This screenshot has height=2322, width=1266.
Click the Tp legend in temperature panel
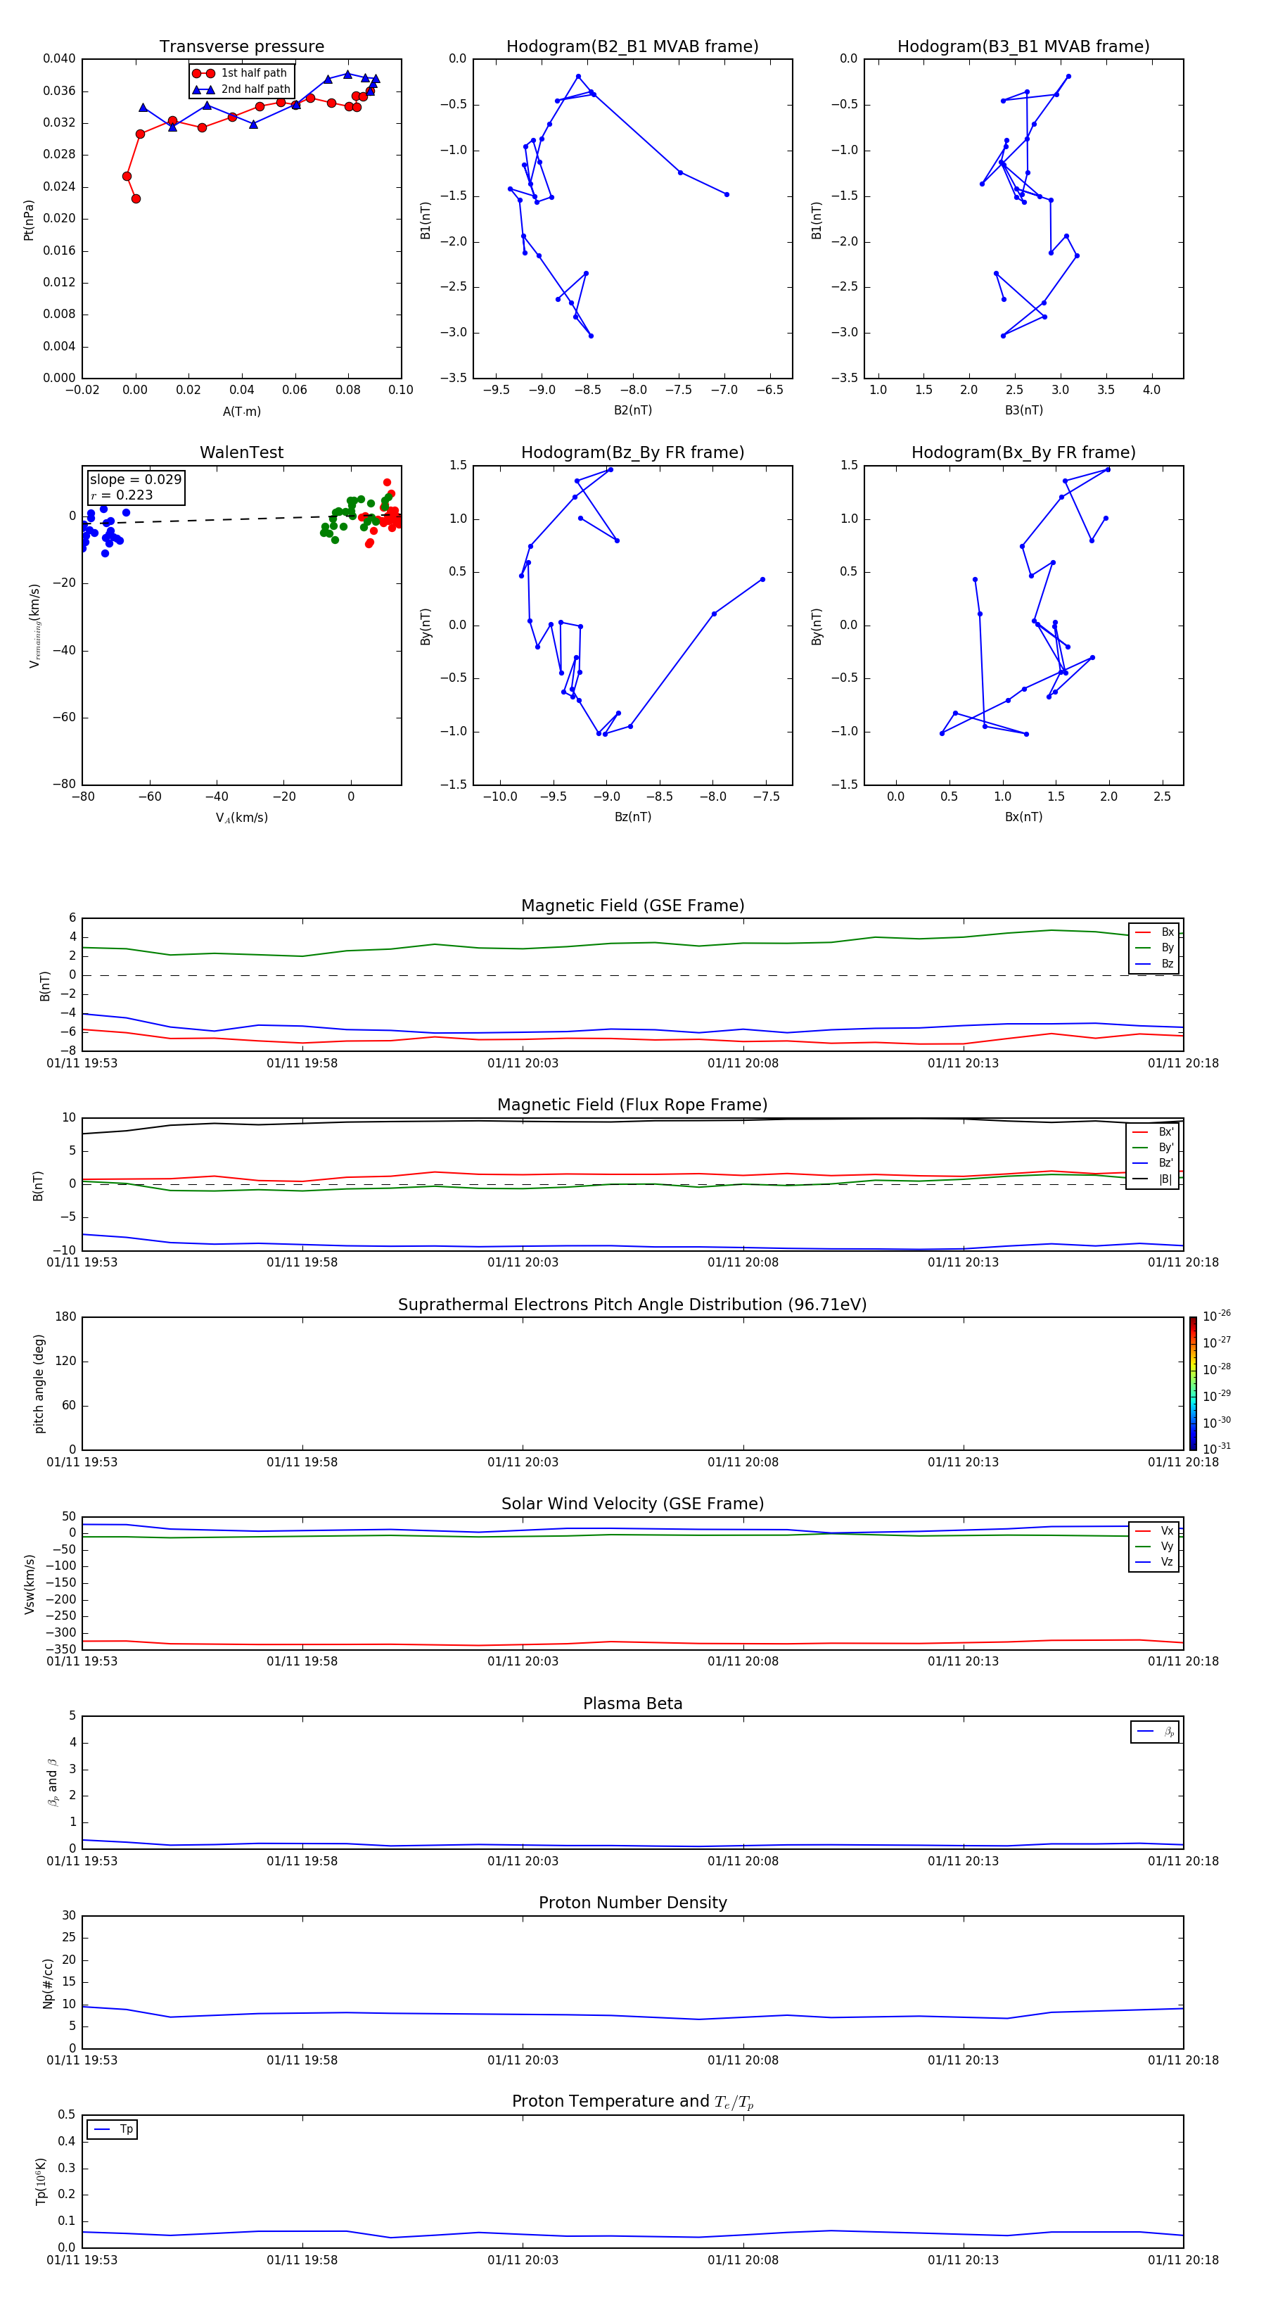click(x=112, y=2129)
